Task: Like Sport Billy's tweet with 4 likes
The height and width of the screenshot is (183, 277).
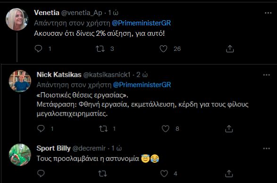Action: tap(164, 174)
